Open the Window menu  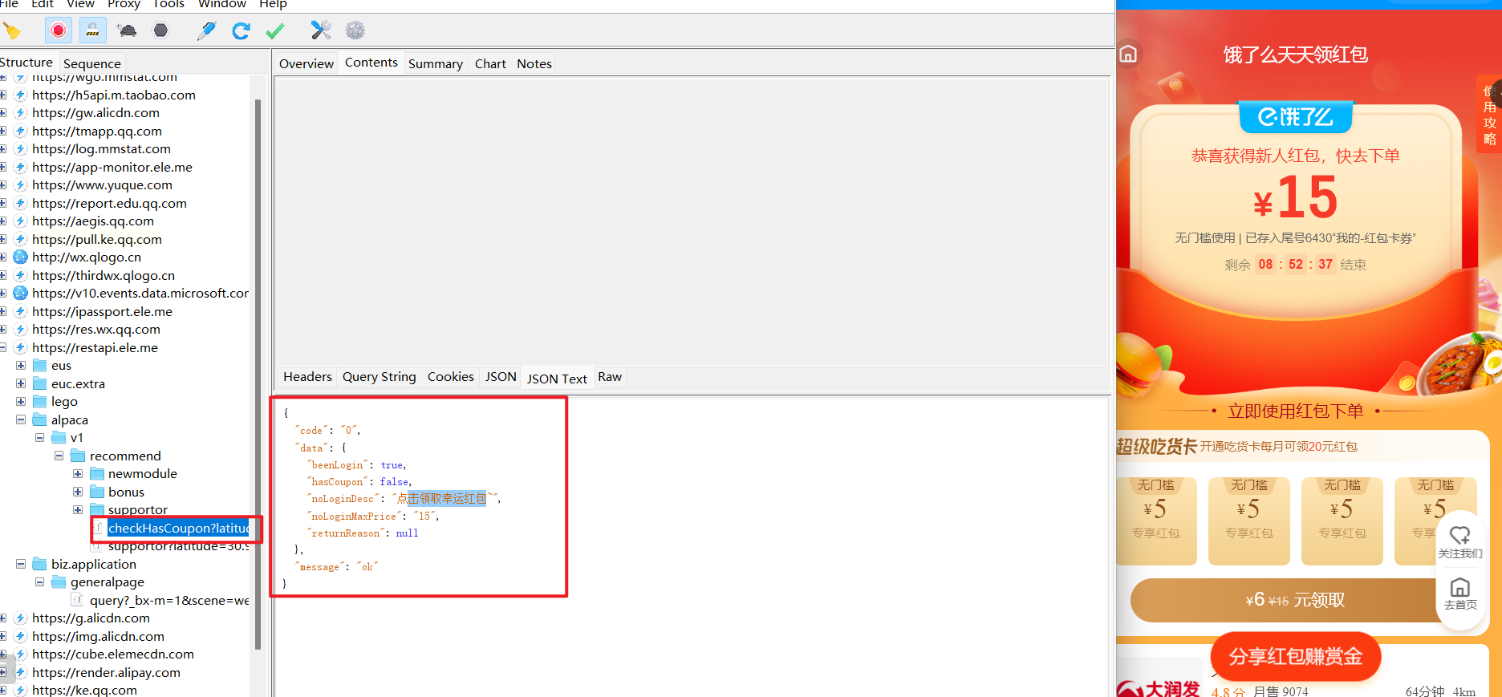(222, 4)
